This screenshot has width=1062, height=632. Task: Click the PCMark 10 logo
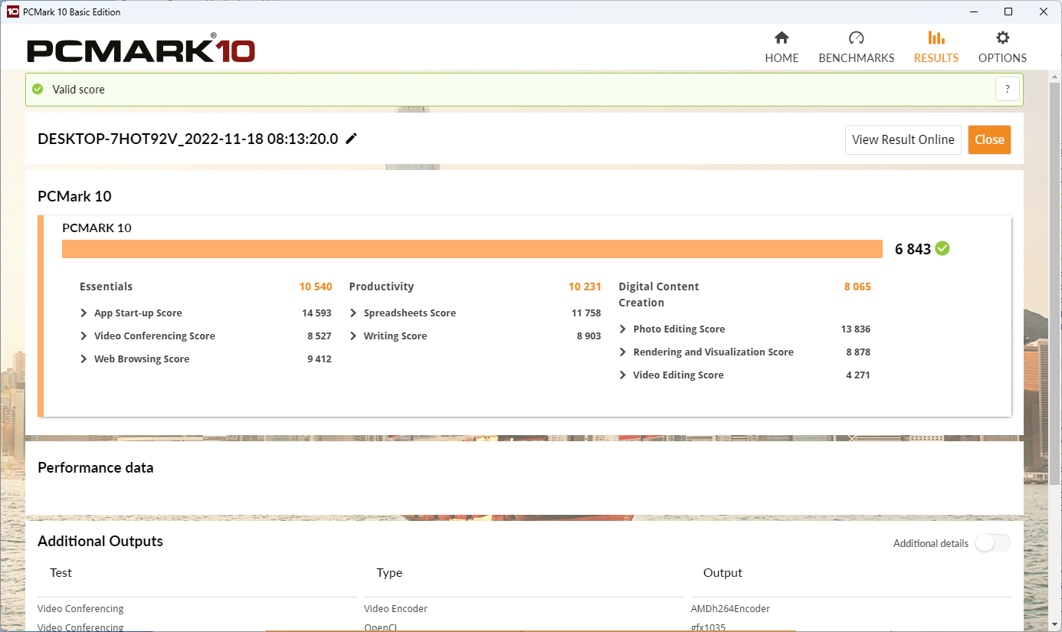[141, 51]
